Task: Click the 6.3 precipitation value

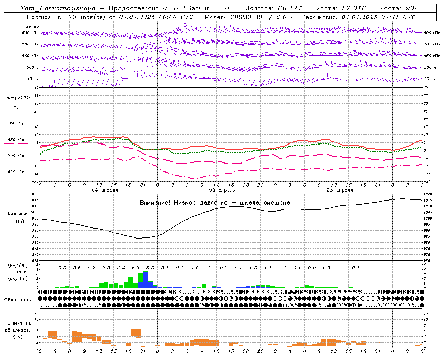Action: coord(136,268)
